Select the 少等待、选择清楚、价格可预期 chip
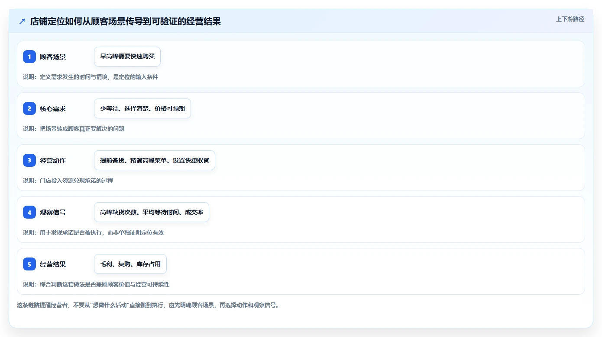Image resolution: width=602 pixels, height=337 pixels. [x=142, y=108]
